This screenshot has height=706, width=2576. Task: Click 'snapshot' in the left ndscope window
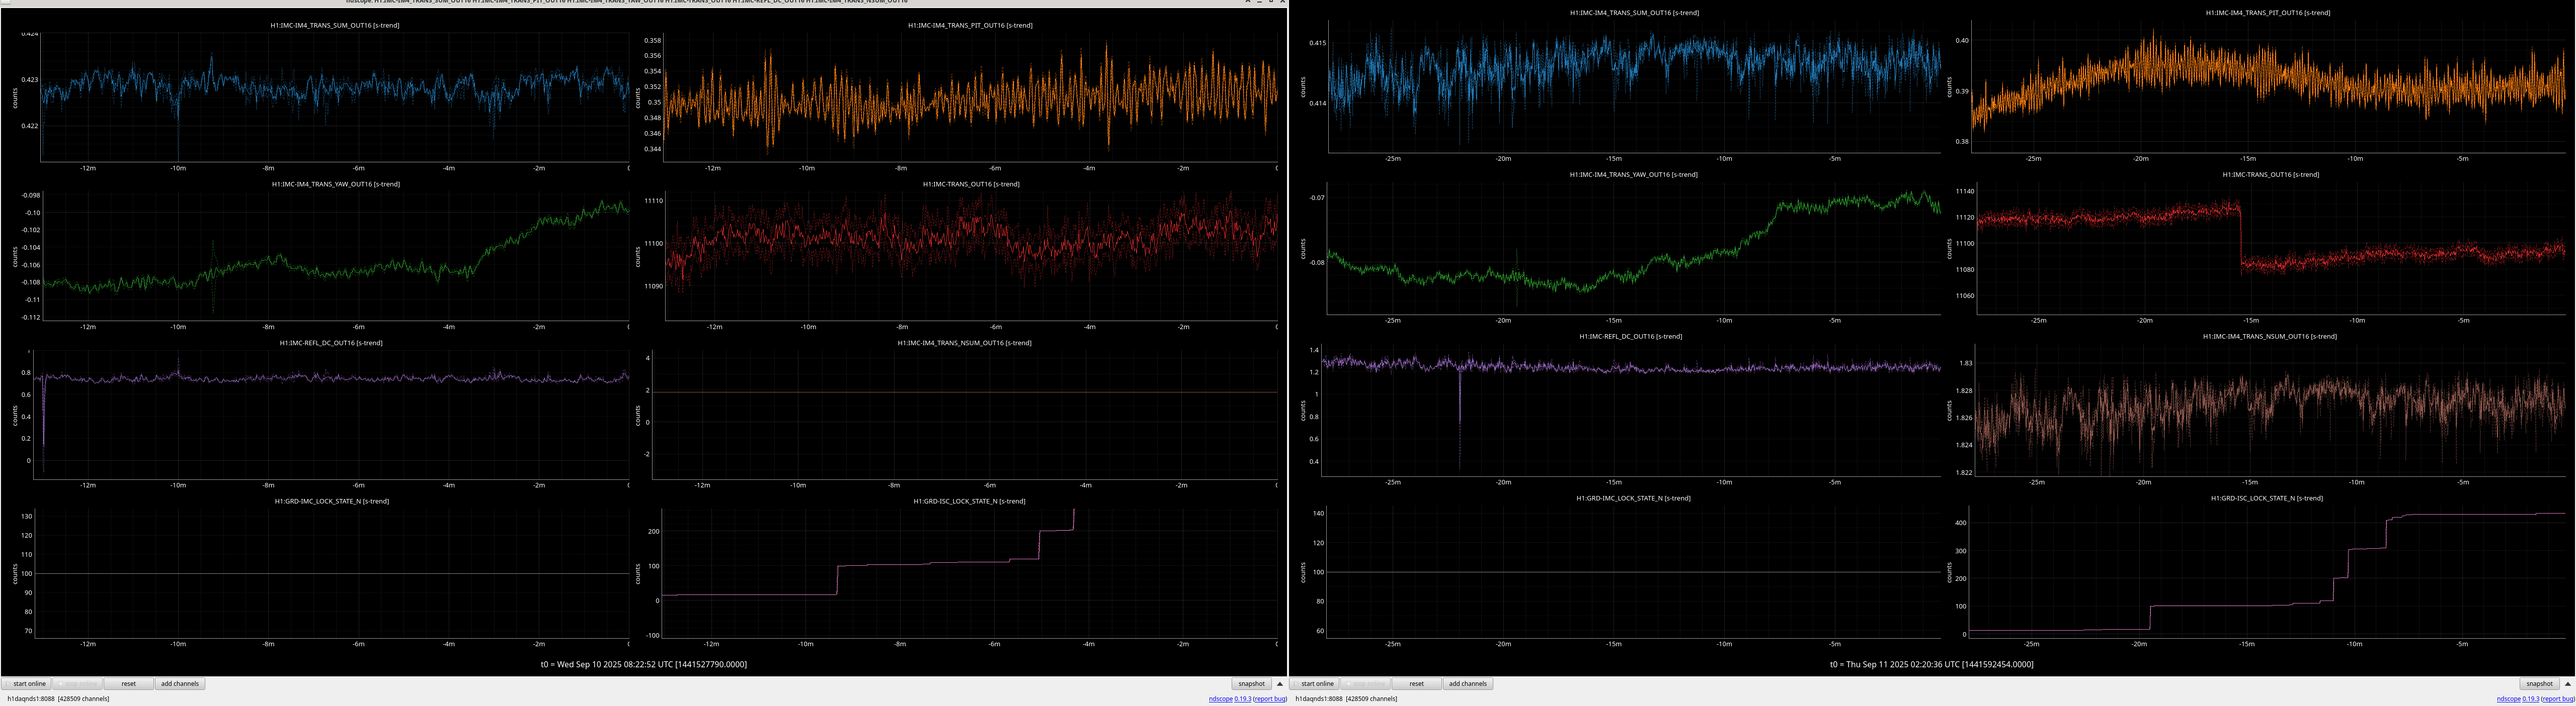point(1251,684)
